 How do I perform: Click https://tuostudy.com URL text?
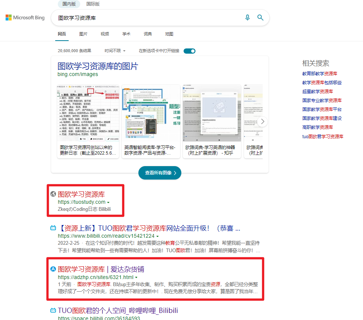[81, 202]
